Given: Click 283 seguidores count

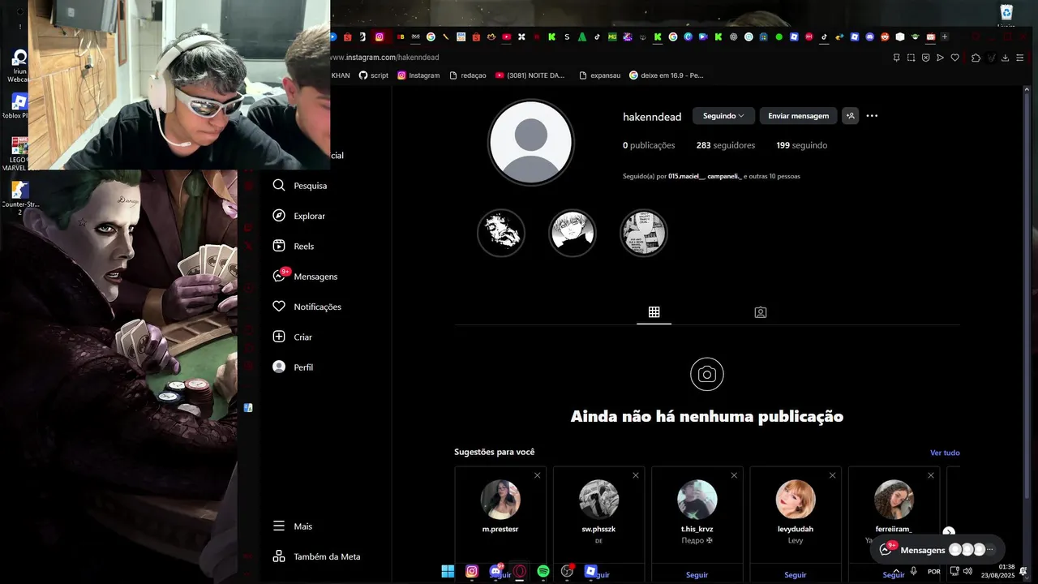Looking at the screenshot, I should tap(726, 145).
